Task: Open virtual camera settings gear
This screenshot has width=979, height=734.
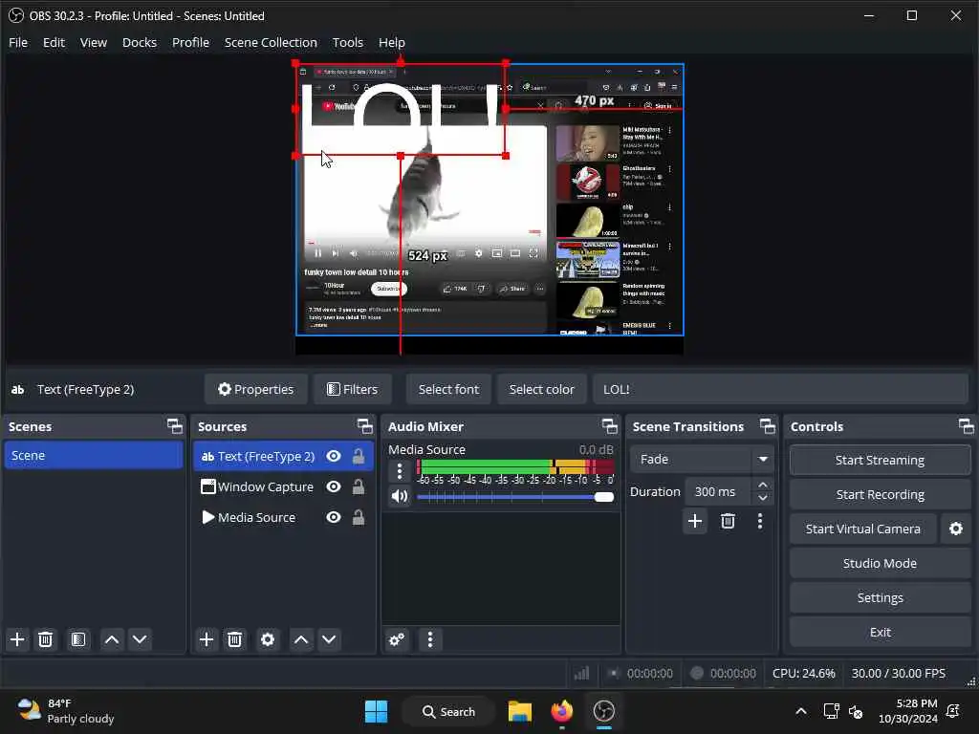Action: click(956, 529)
